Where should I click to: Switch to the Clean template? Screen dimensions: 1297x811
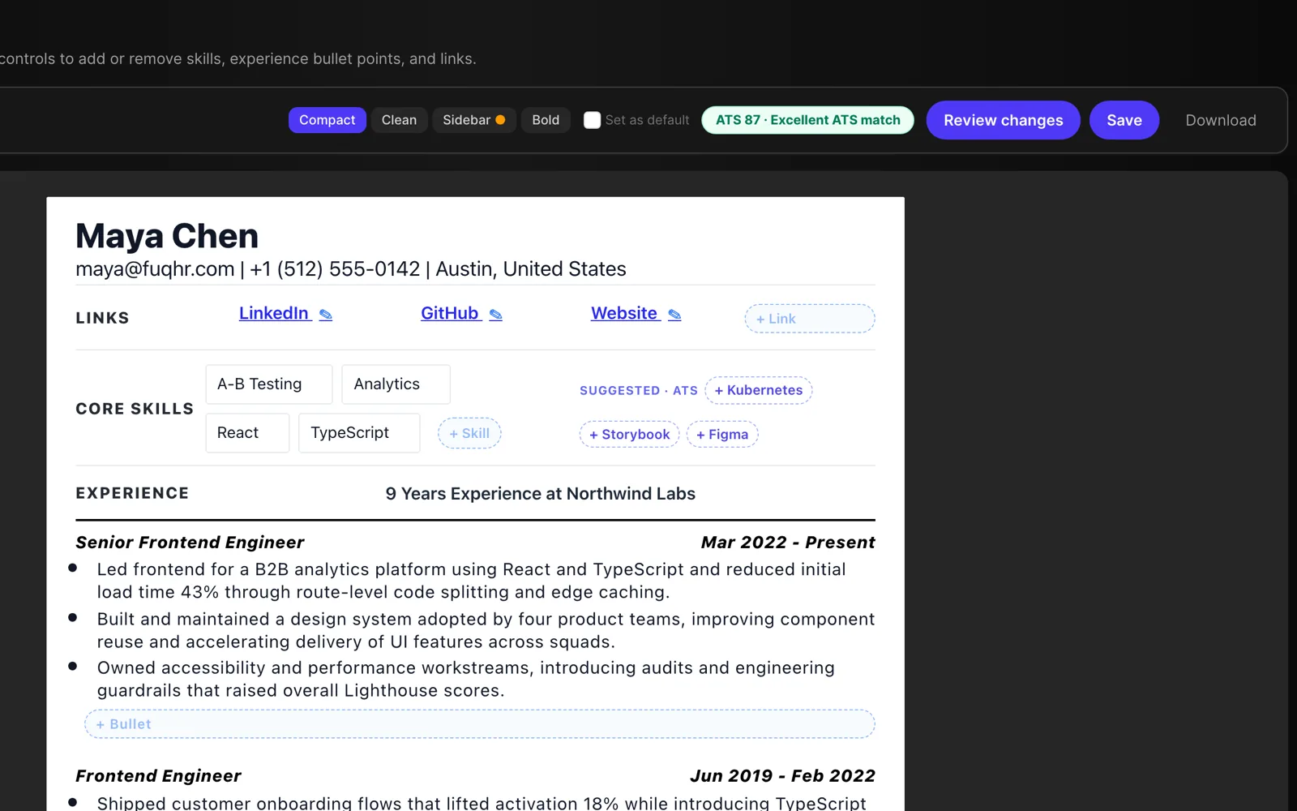pos(399,120)
